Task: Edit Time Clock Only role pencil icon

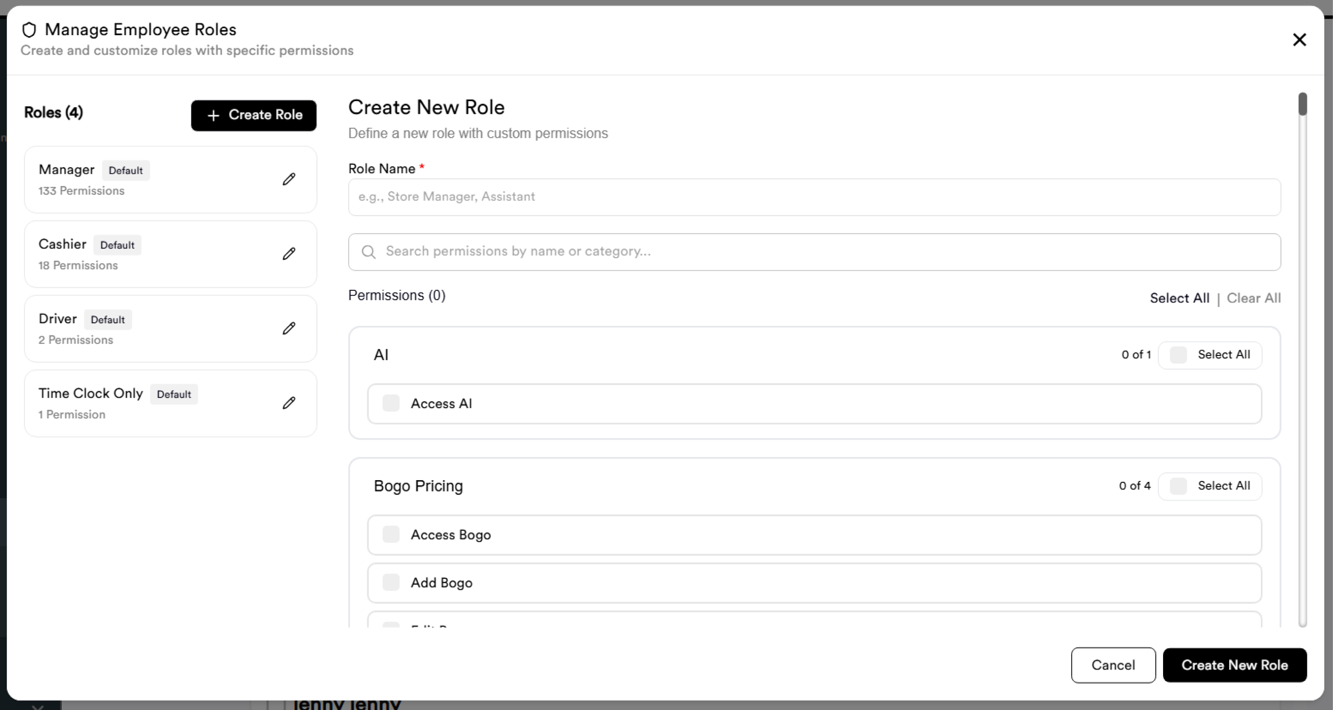Action: click(x=289, y=403)
